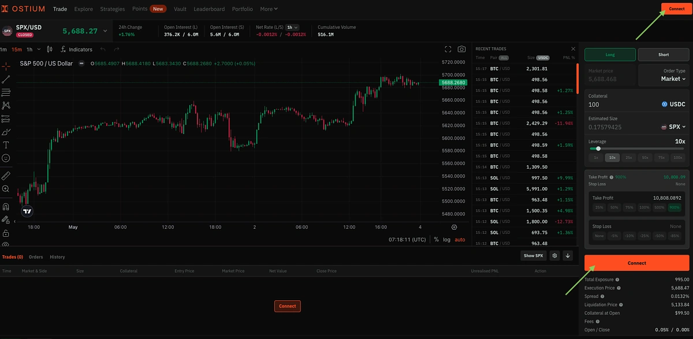
Task: Switch the position to Short
Action: click(x=664, y=55)
